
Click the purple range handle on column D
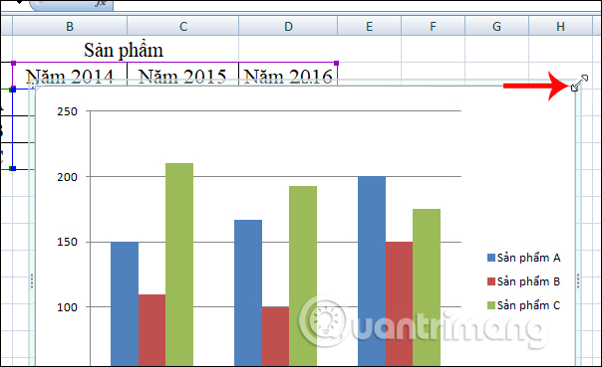[x=336, y=63]
